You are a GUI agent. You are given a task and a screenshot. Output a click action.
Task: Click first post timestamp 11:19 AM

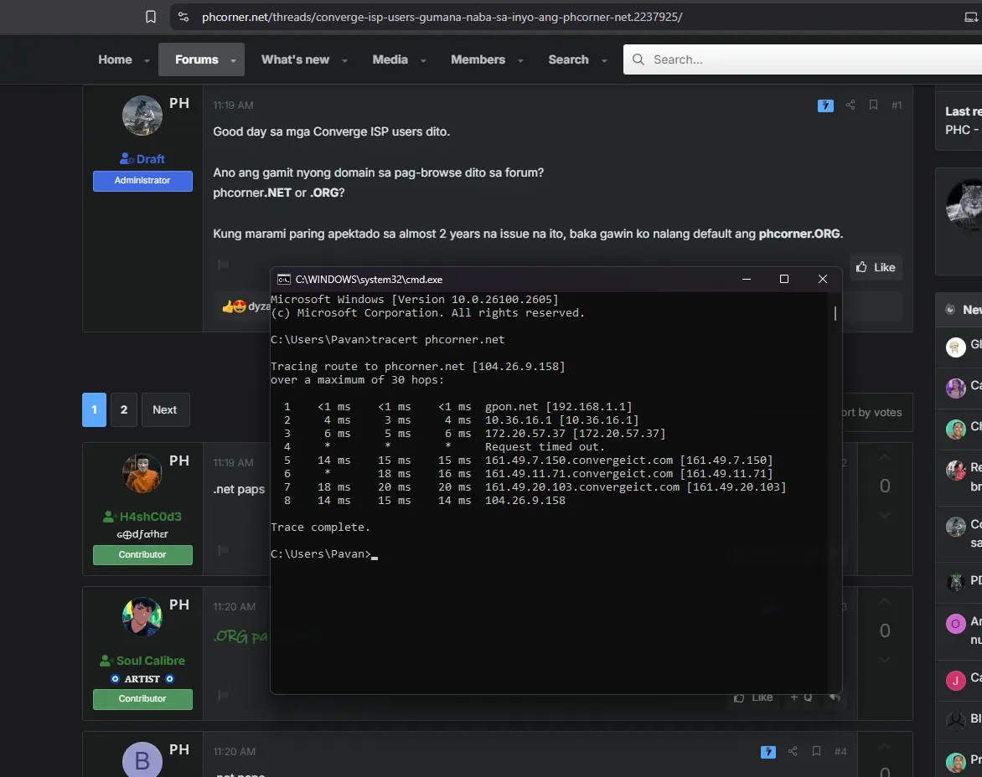[233, 105]
